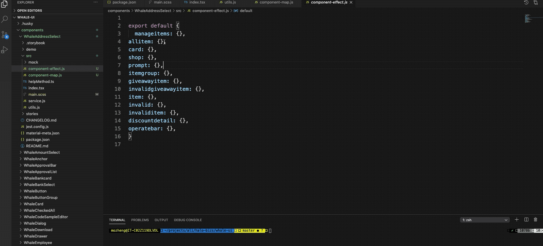Image resolution: width=543 pixels, height=246 pixels.
Task: Kill terminal with the trash icon
Action: coord(536,220)
